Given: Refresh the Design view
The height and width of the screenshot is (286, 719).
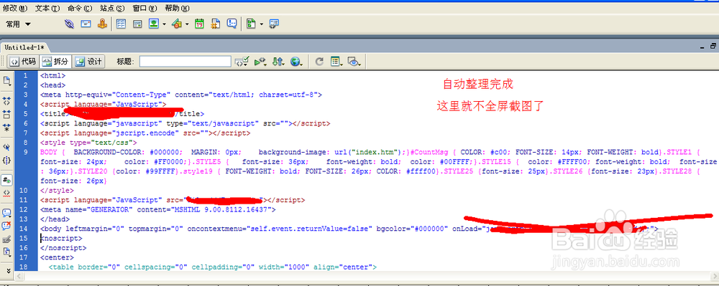Looking at the screenshot, I should point(320,62).
